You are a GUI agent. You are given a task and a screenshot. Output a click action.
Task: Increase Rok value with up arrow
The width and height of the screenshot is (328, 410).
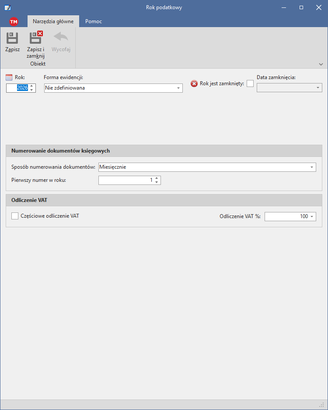[31, 86]
